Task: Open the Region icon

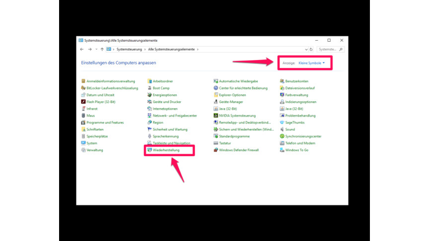Action: click(x=149, y=122)
